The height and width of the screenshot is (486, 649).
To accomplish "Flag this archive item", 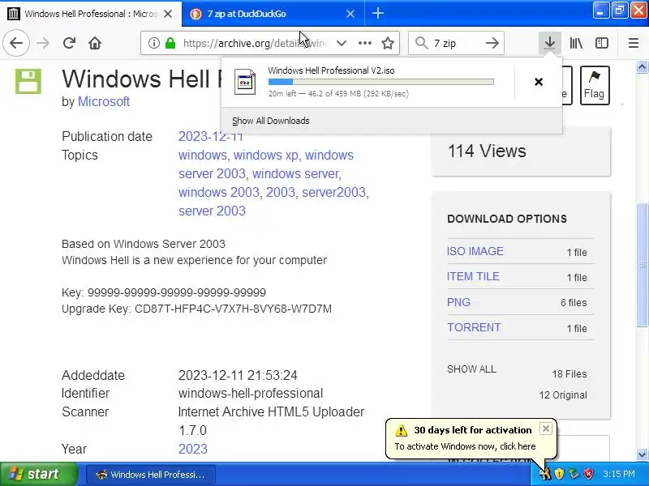I will coord(595,85).
